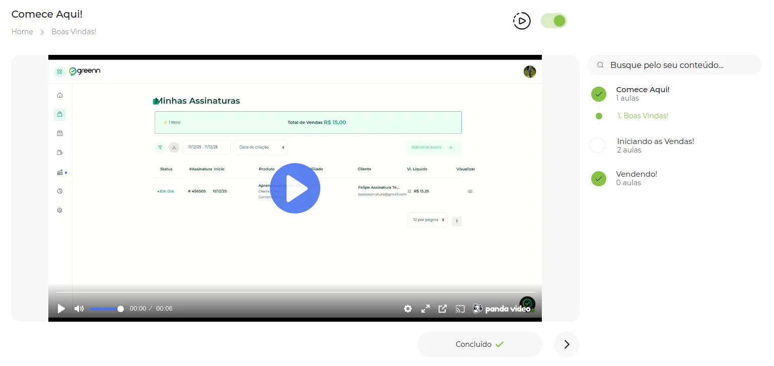774x366 pixels.
Task: Click the autoplay circular play icon
Action: click(x=522, y=21)
